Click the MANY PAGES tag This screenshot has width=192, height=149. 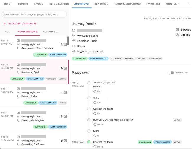(155, 59)
